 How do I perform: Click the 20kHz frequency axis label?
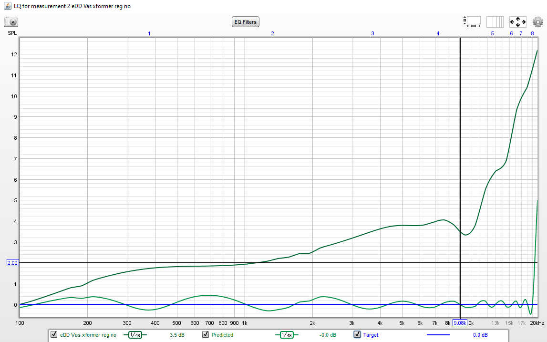(537, 323)
